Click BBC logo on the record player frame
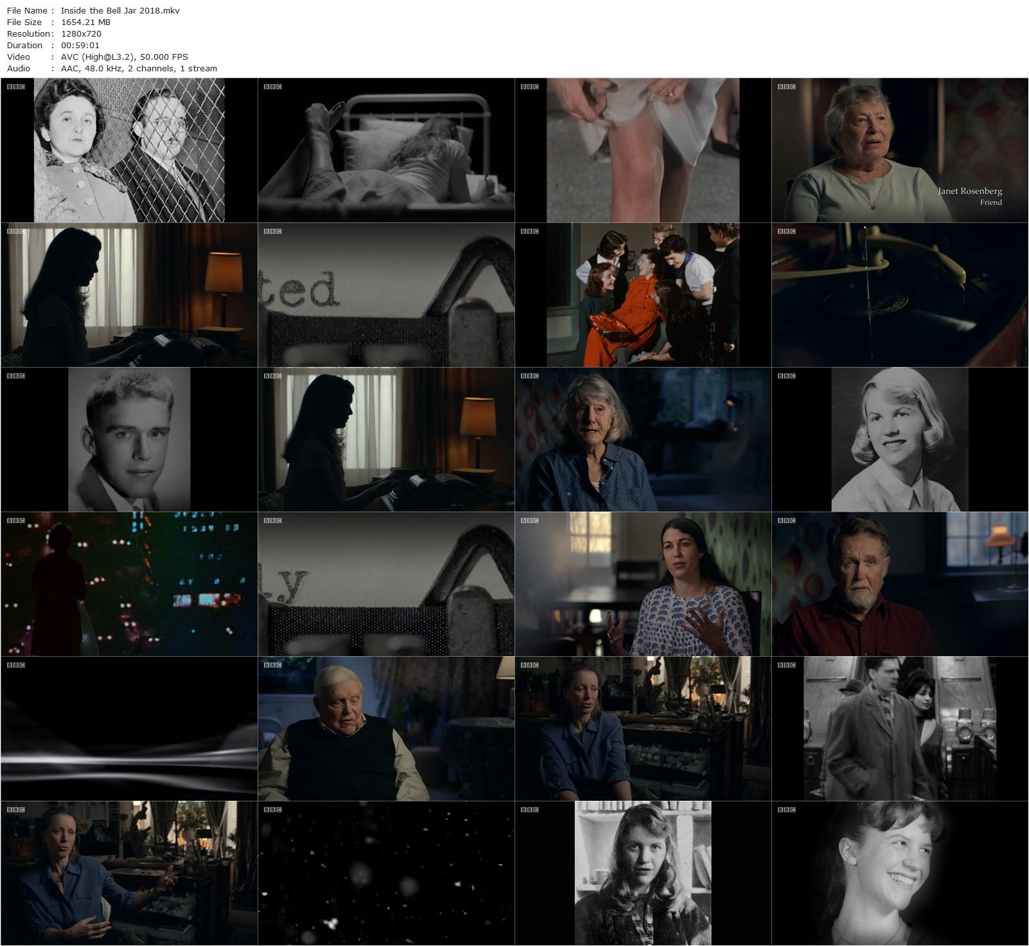 tap(786, 231)
